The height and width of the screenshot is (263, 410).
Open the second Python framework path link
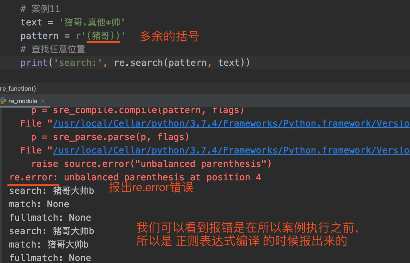[228, 150]
